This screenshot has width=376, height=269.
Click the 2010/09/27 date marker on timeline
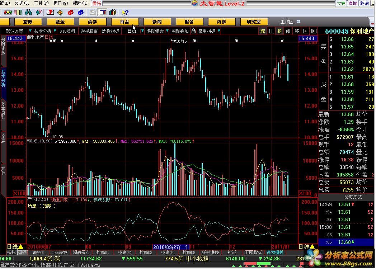[x=171, y=247]
